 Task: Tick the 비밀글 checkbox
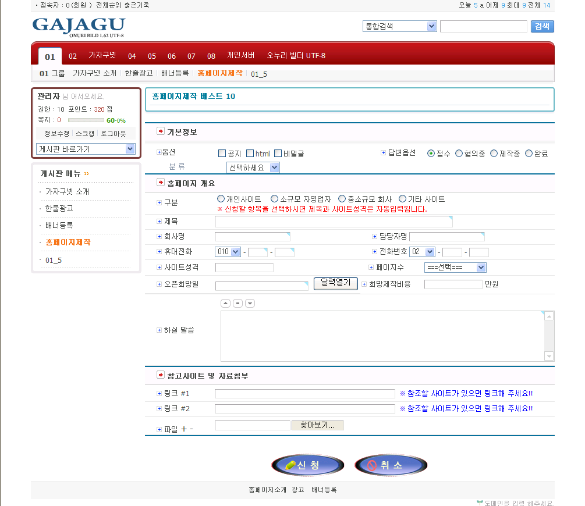click(278, 154)
